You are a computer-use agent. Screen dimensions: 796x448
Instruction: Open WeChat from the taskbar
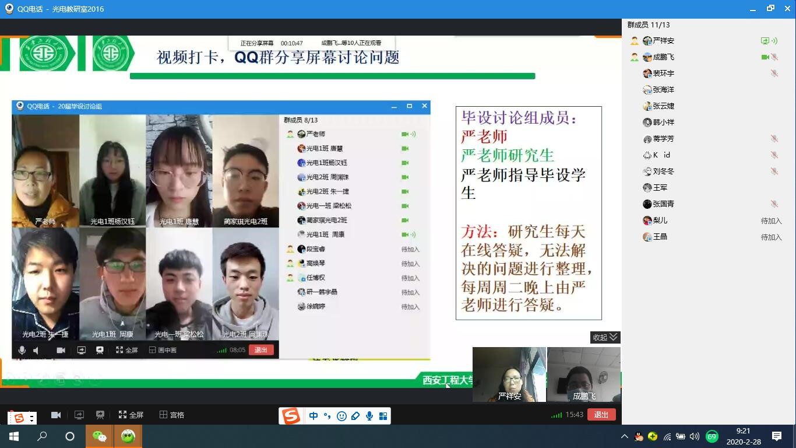[100, 436]
